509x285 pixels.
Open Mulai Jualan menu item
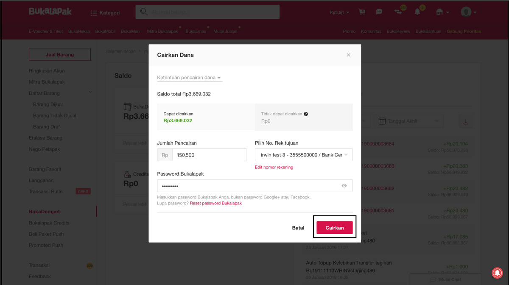click(225, 31)
